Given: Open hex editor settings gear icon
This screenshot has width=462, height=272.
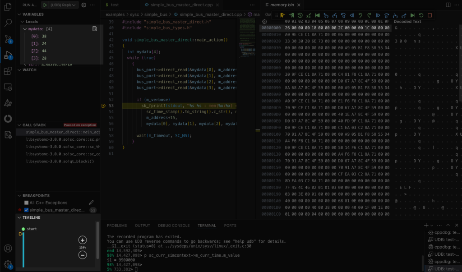Looking at the screenshot, I should pyautogui.click(x=264, y=22).
